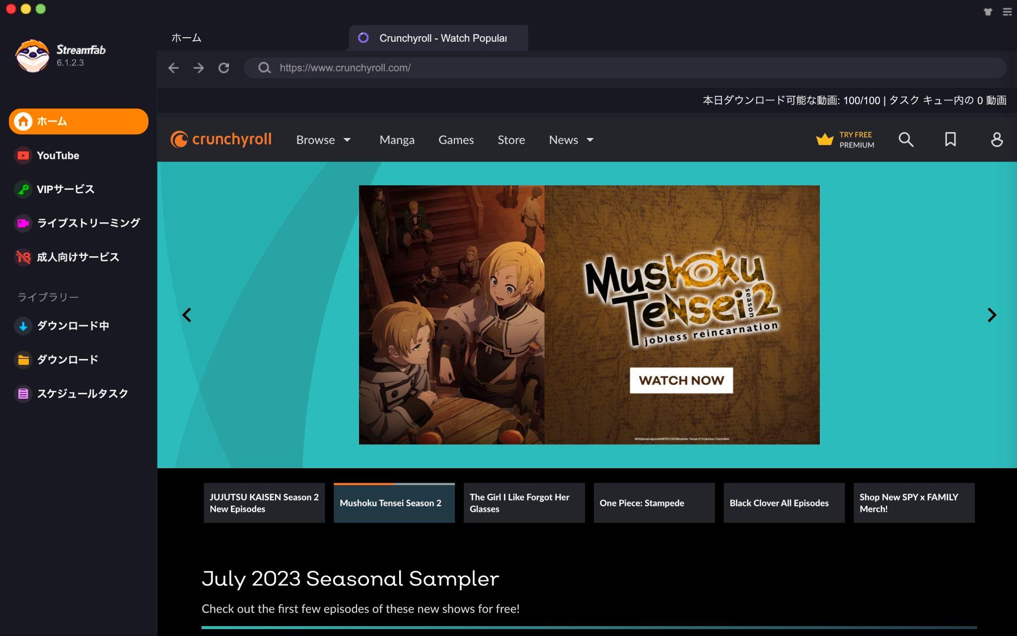The width and height of the screenshot is (1017, 636).
Task: Reload the page with refresh icon
Action: pyautogui.click(x=224, y=68)
